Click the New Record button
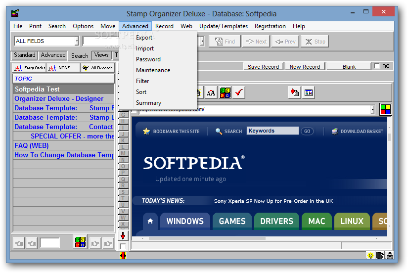Image resolution: width=408 pixels, height=273 pixels. click(x=305, y=67)
